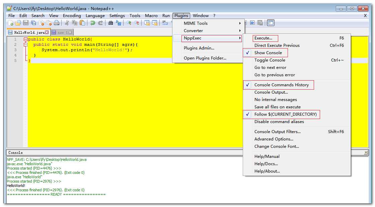Click the Cut scissors icon
Viewport: 375px width, 207px height.
pos(67,23)
